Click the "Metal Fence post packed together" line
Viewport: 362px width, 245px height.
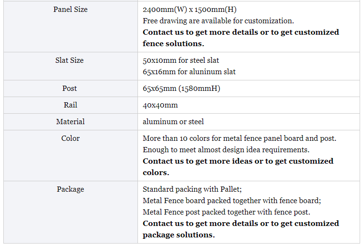pos(226,212)
